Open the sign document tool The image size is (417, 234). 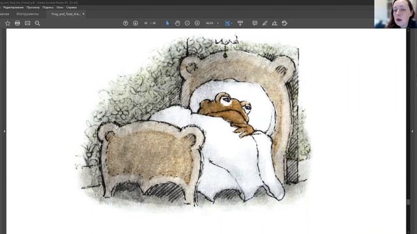(x=274, y=23)
